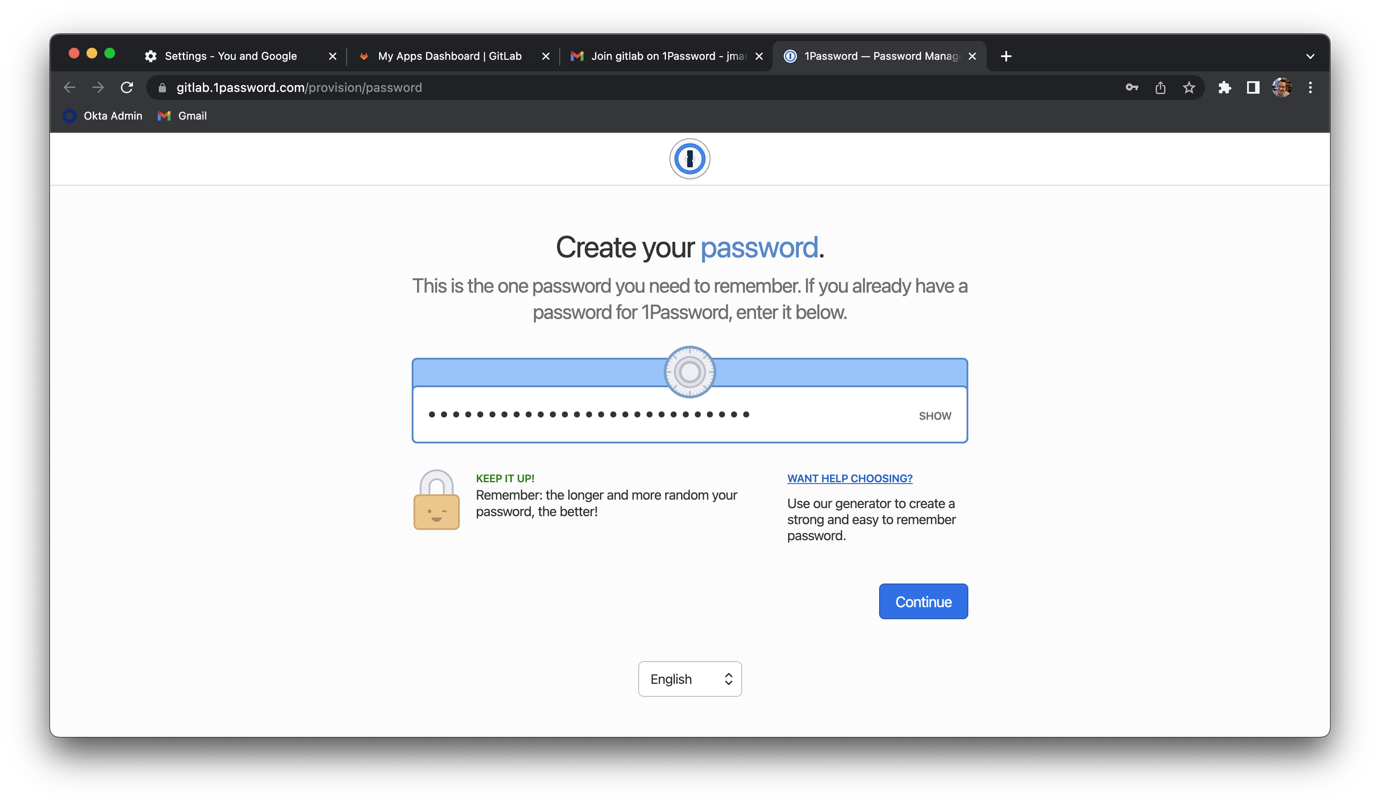
Task: Click the share page icon
Action: click(1161, 87)
